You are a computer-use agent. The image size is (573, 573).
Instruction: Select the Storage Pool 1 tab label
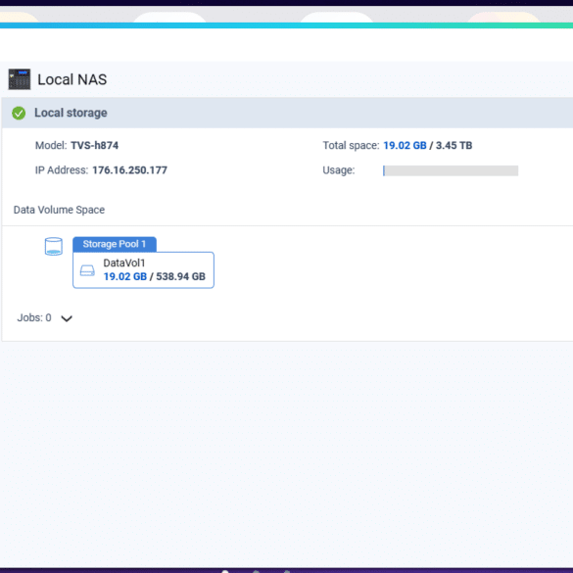pyautogui.click(x=115, y=244)
